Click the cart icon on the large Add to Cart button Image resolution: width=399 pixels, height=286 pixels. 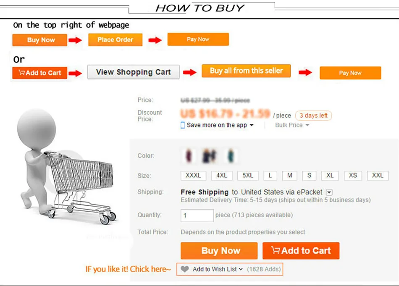click(x=276, y=250)
